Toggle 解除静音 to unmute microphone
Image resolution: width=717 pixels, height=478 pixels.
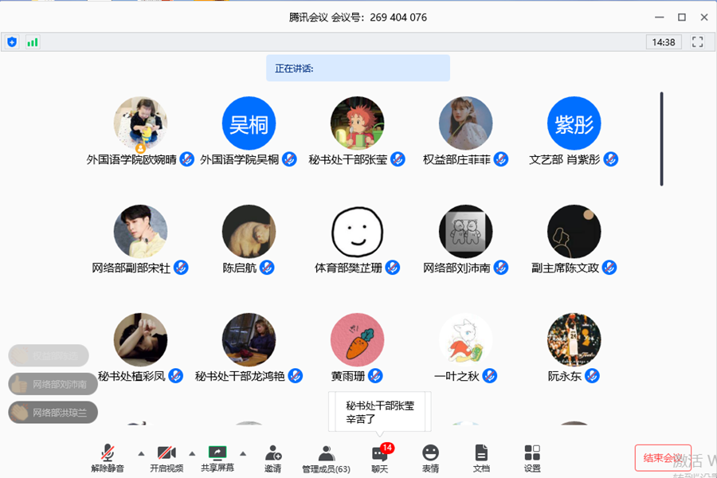coord(108,458)
